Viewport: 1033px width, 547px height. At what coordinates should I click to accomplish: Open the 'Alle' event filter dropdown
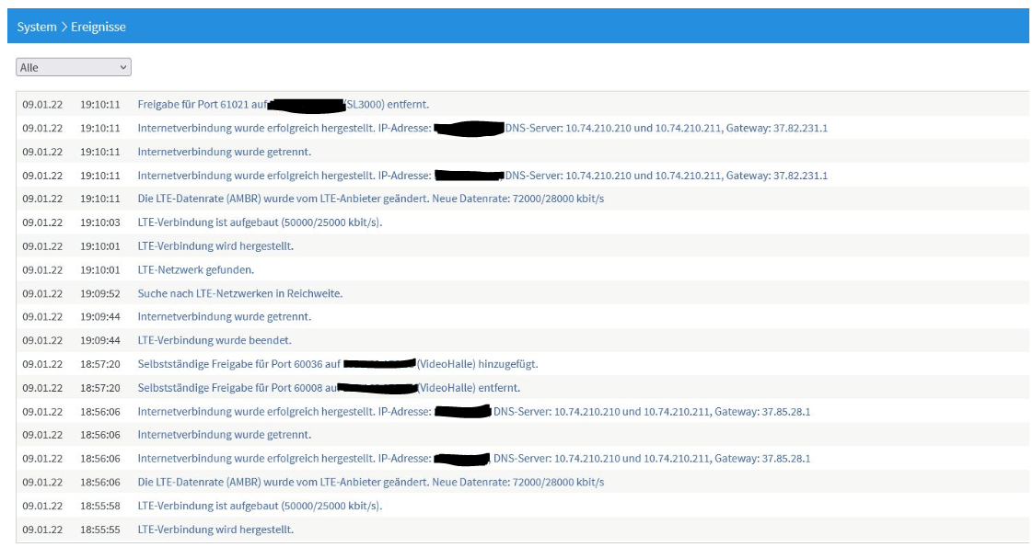(x=74, y=67)
